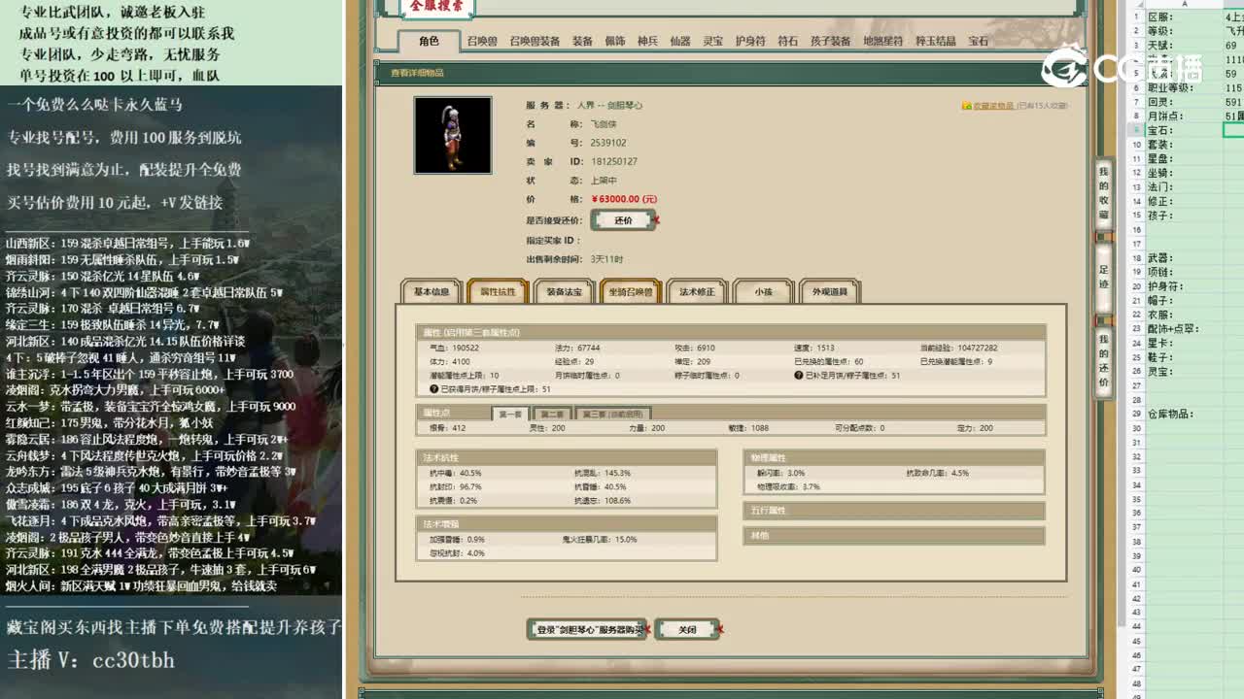Screen dimensions: 1244x699
Task: Click the red seal icon beside the purchase button
Action: [x=646, y=629]
